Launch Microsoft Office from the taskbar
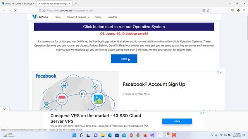Image resolution: width=248 pixels, height=139 pixels. pos(131,135)
